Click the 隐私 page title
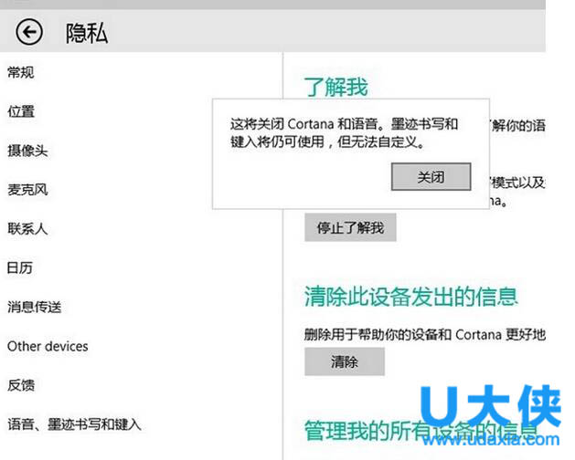 [86, 34]
